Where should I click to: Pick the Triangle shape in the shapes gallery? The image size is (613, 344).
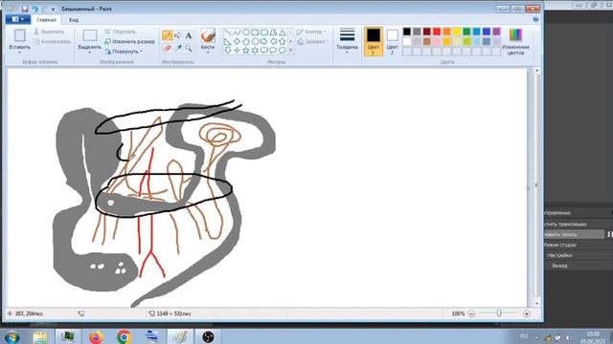tap(283, 32)
